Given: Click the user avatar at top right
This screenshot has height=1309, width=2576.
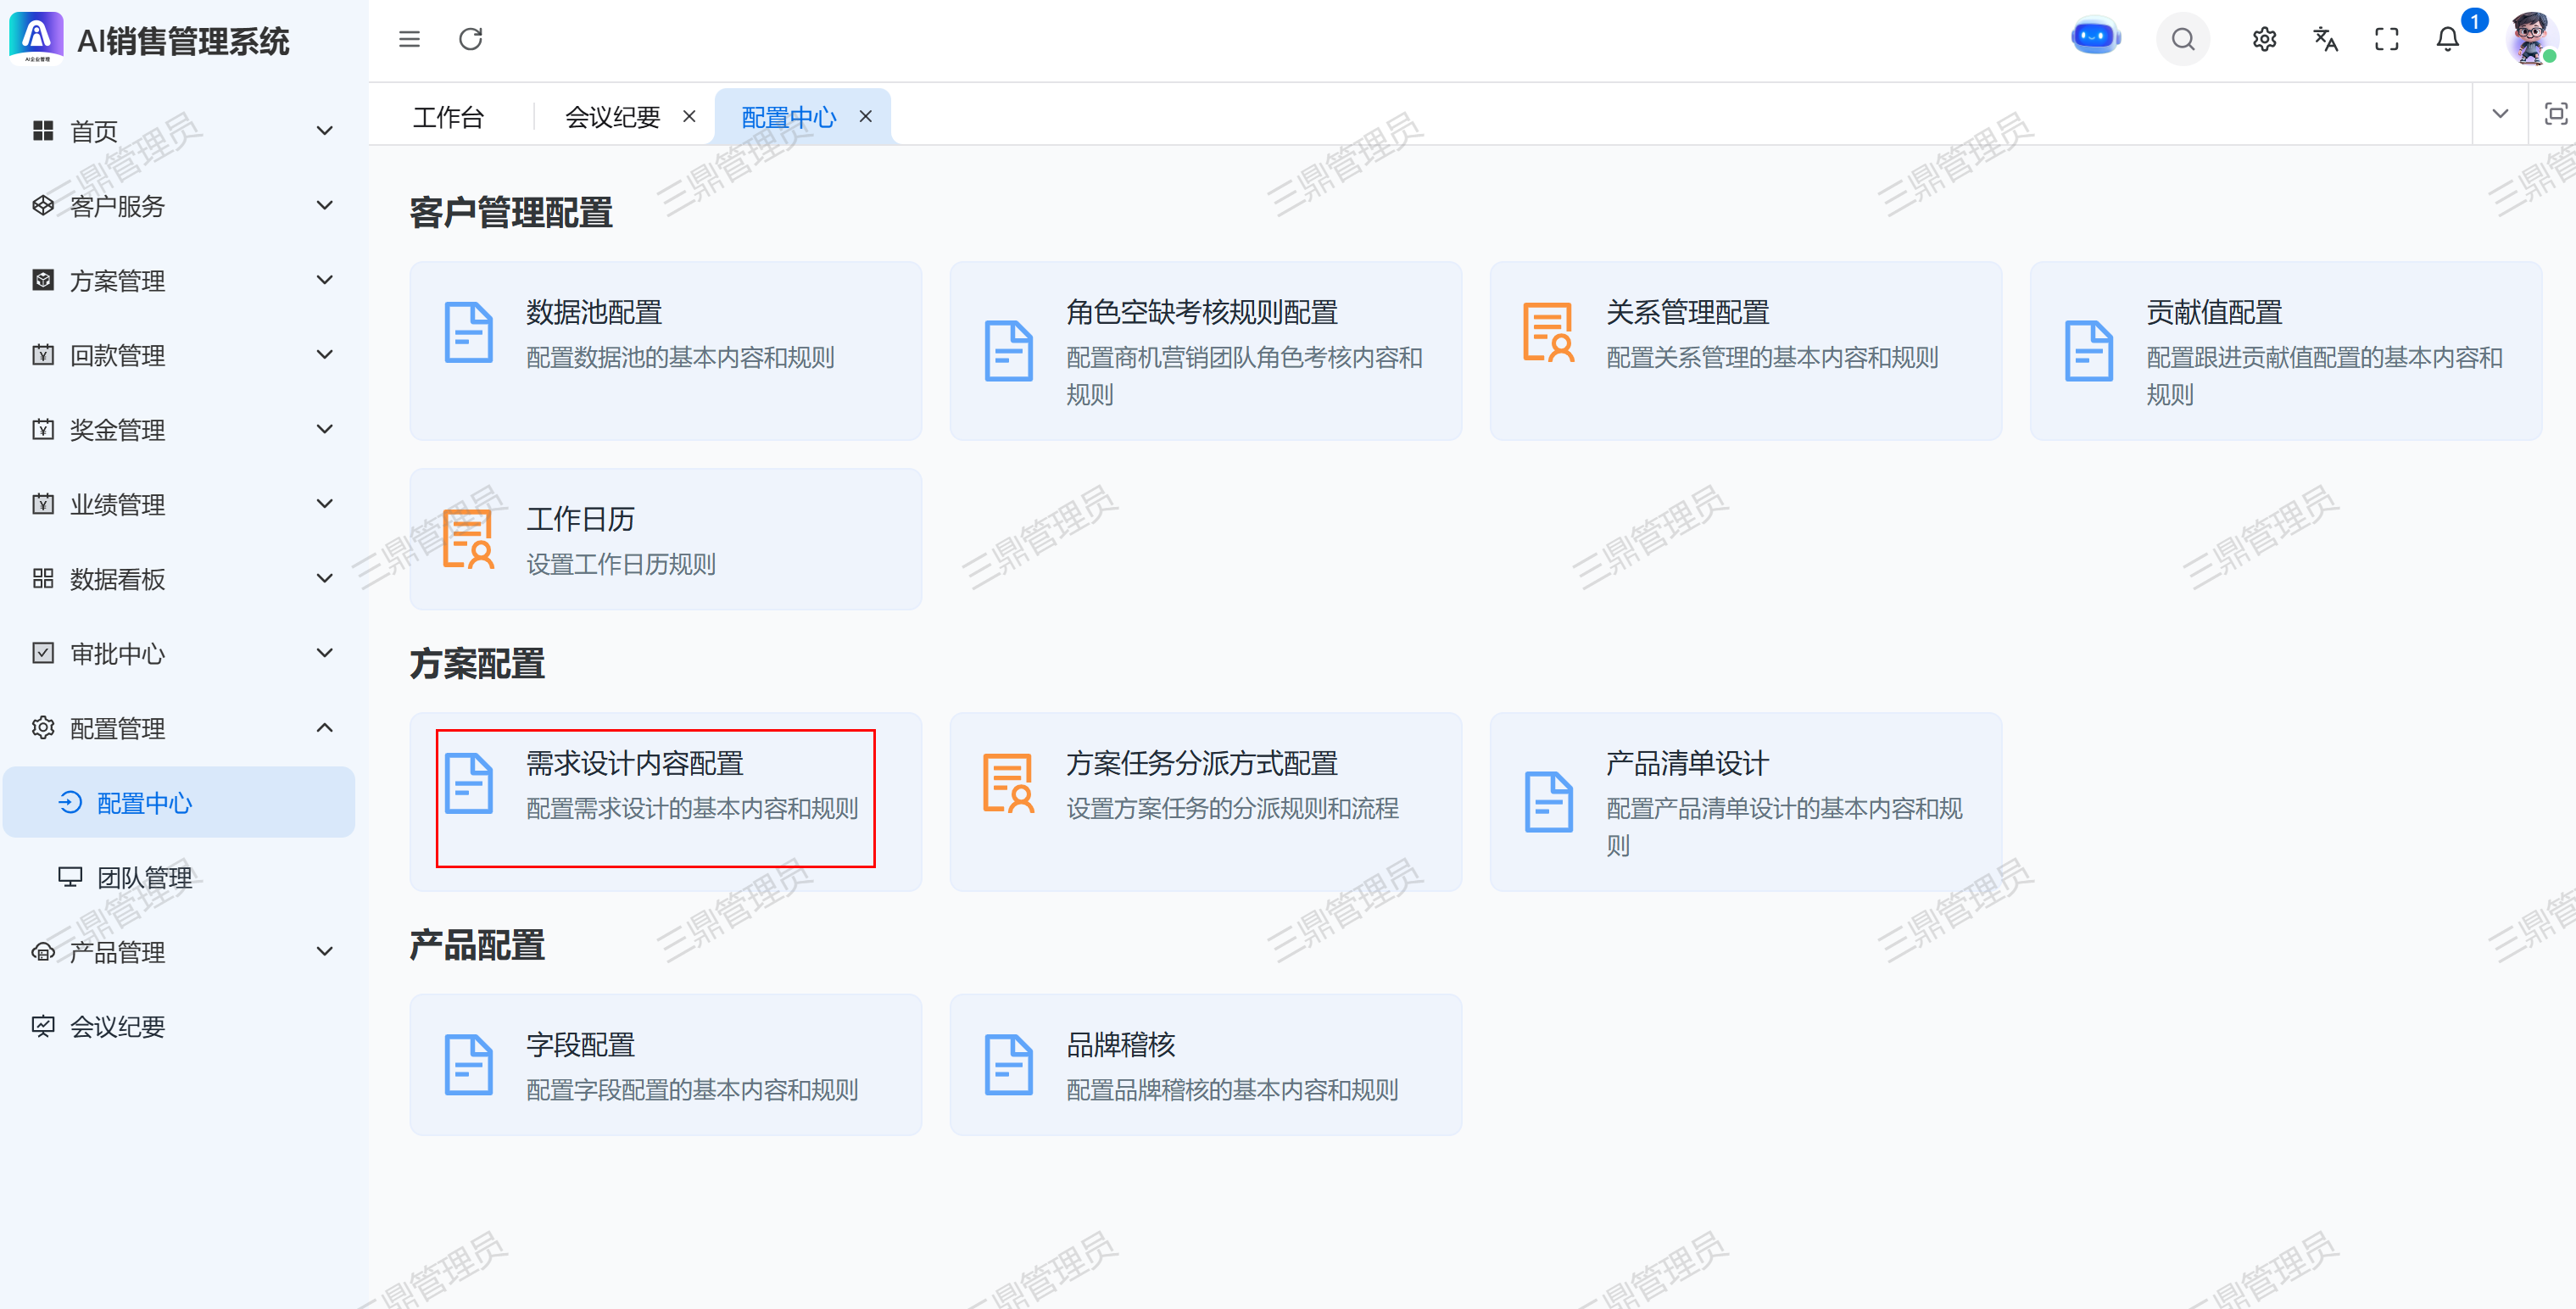Looking at the screenshot, I should click(2530, 39).
